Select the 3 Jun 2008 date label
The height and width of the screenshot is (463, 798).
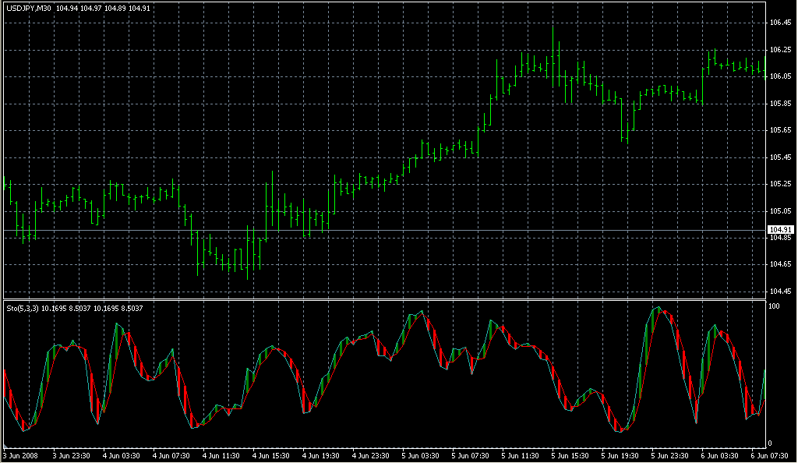point(21,456)
